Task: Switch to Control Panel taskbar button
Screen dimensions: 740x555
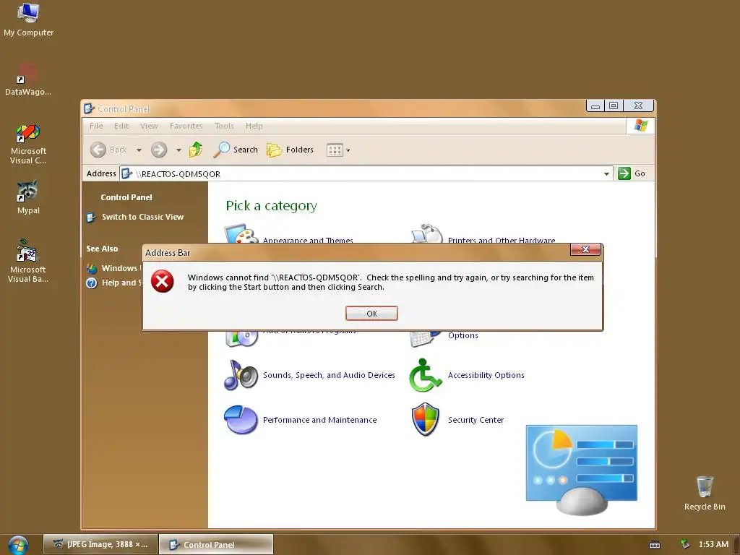Action: [216, 544]
